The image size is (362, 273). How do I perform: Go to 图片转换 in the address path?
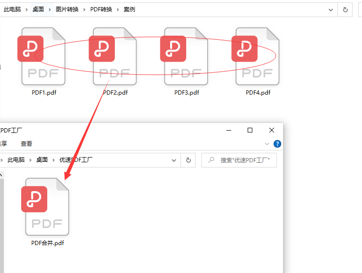tap(67, 9)
